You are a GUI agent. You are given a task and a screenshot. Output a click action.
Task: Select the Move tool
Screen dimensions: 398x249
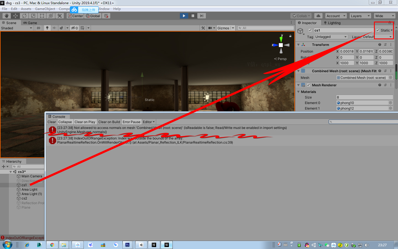click(15, 16)
